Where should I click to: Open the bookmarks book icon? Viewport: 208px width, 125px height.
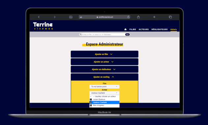pyautogui.click(x=71, y=17)
